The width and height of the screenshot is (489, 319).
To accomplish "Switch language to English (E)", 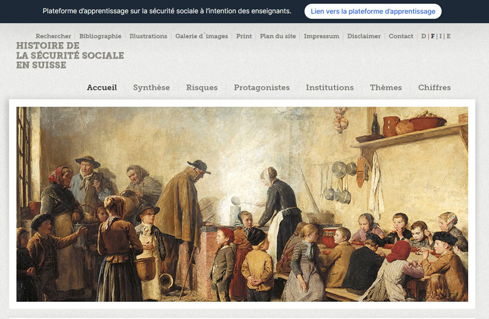I will pyautogui.click(x=449, y=36).
